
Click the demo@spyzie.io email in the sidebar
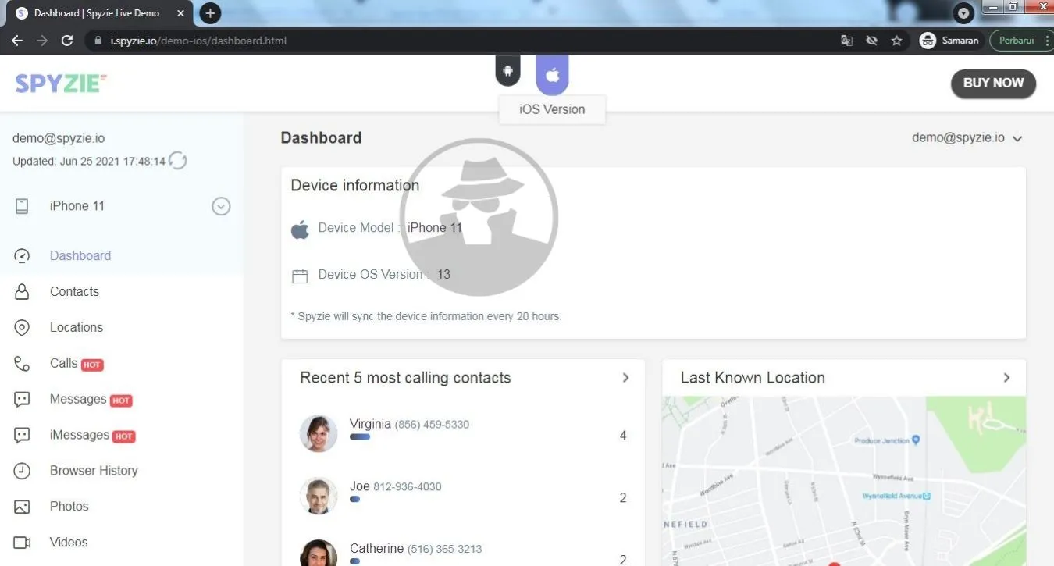pos(59,138)
